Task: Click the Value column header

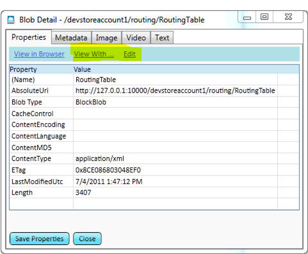Action: point(83,69)
